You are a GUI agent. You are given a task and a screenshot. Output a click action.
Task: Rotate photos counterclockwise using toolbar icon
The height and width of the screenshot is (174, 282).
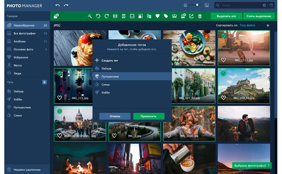98,16
